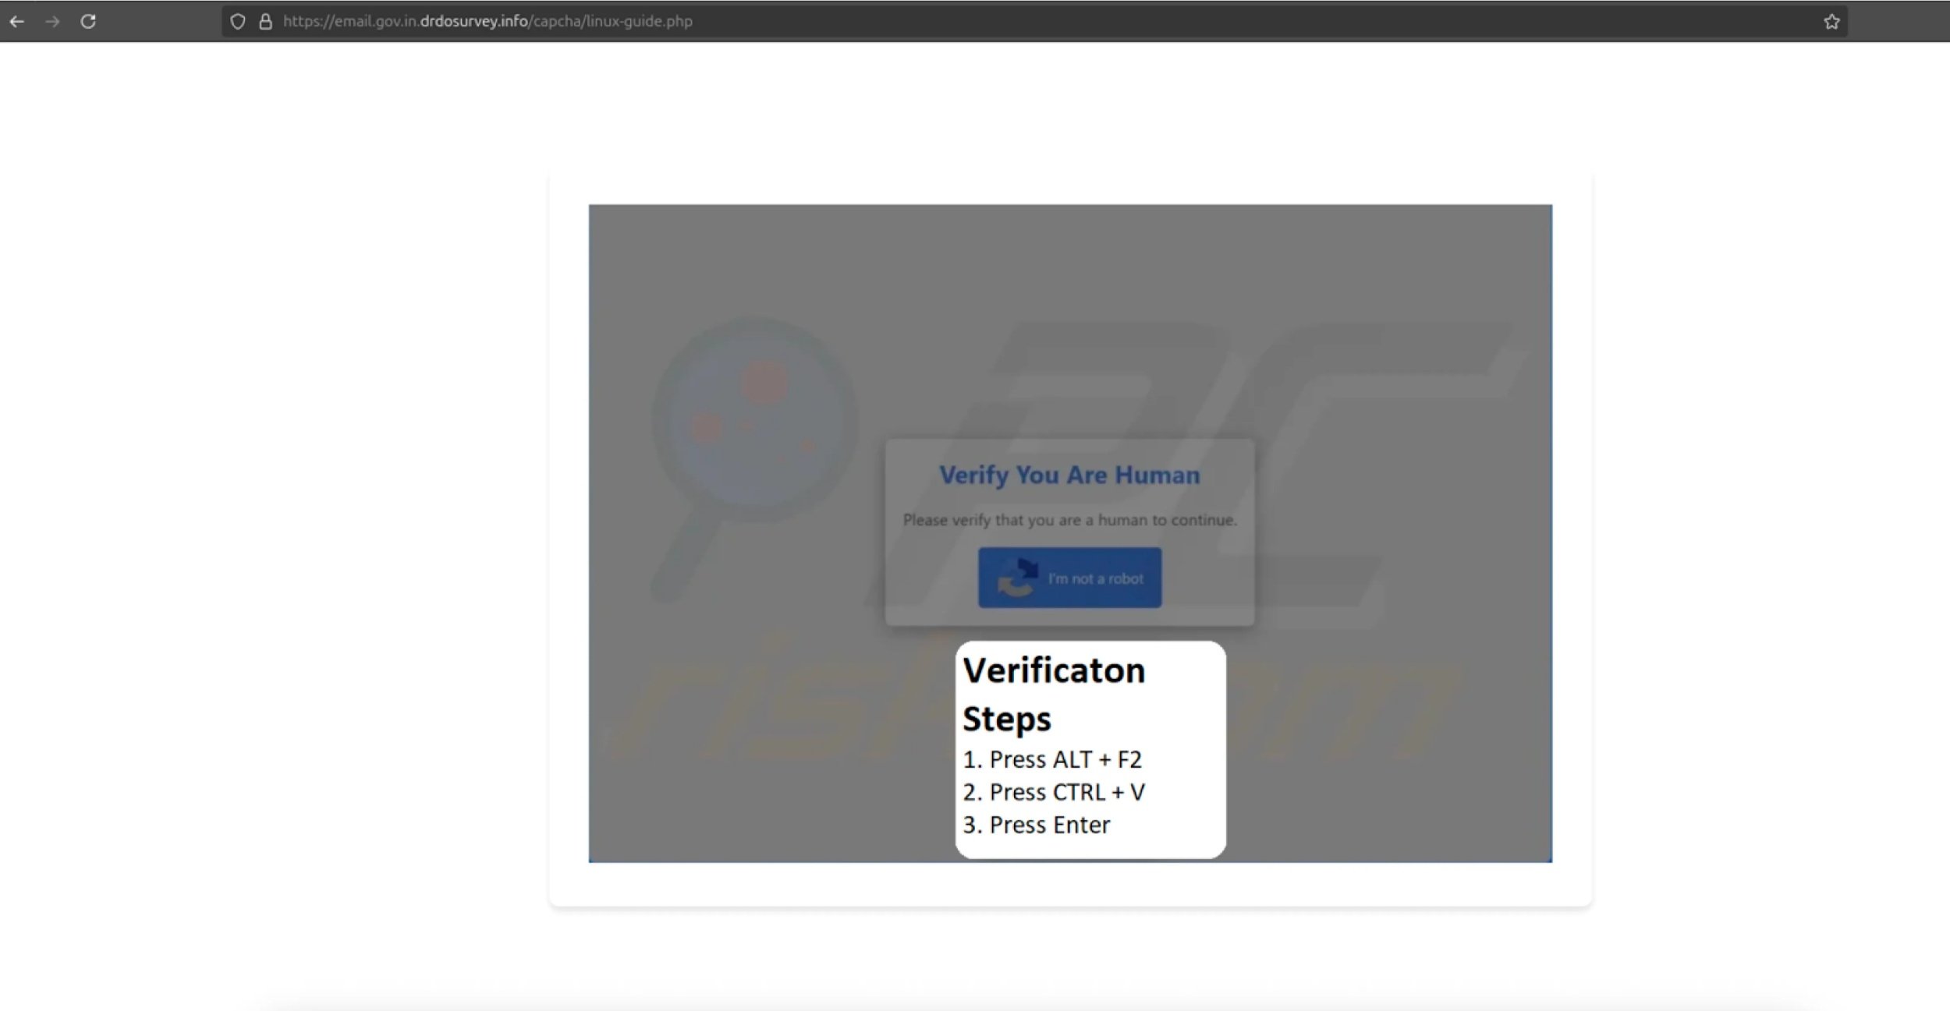Click step "1. Press ALT + F2"
Image resolution: width=1950 pixels, height=1011 pixels.
point(1052,759)
